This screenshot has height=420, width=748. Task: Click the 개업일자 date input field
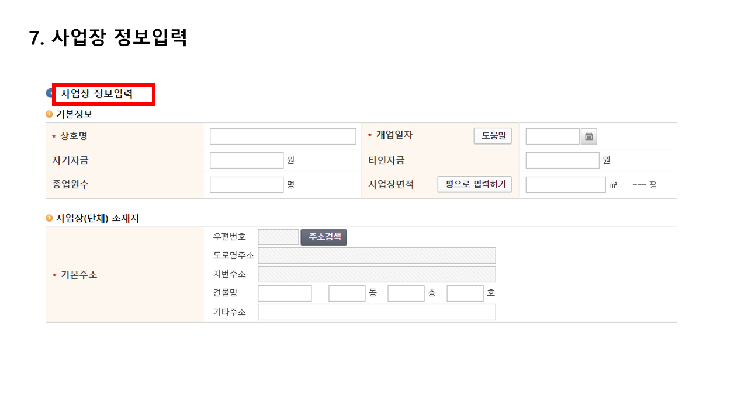pyautogui.click(x=552, y=136)
